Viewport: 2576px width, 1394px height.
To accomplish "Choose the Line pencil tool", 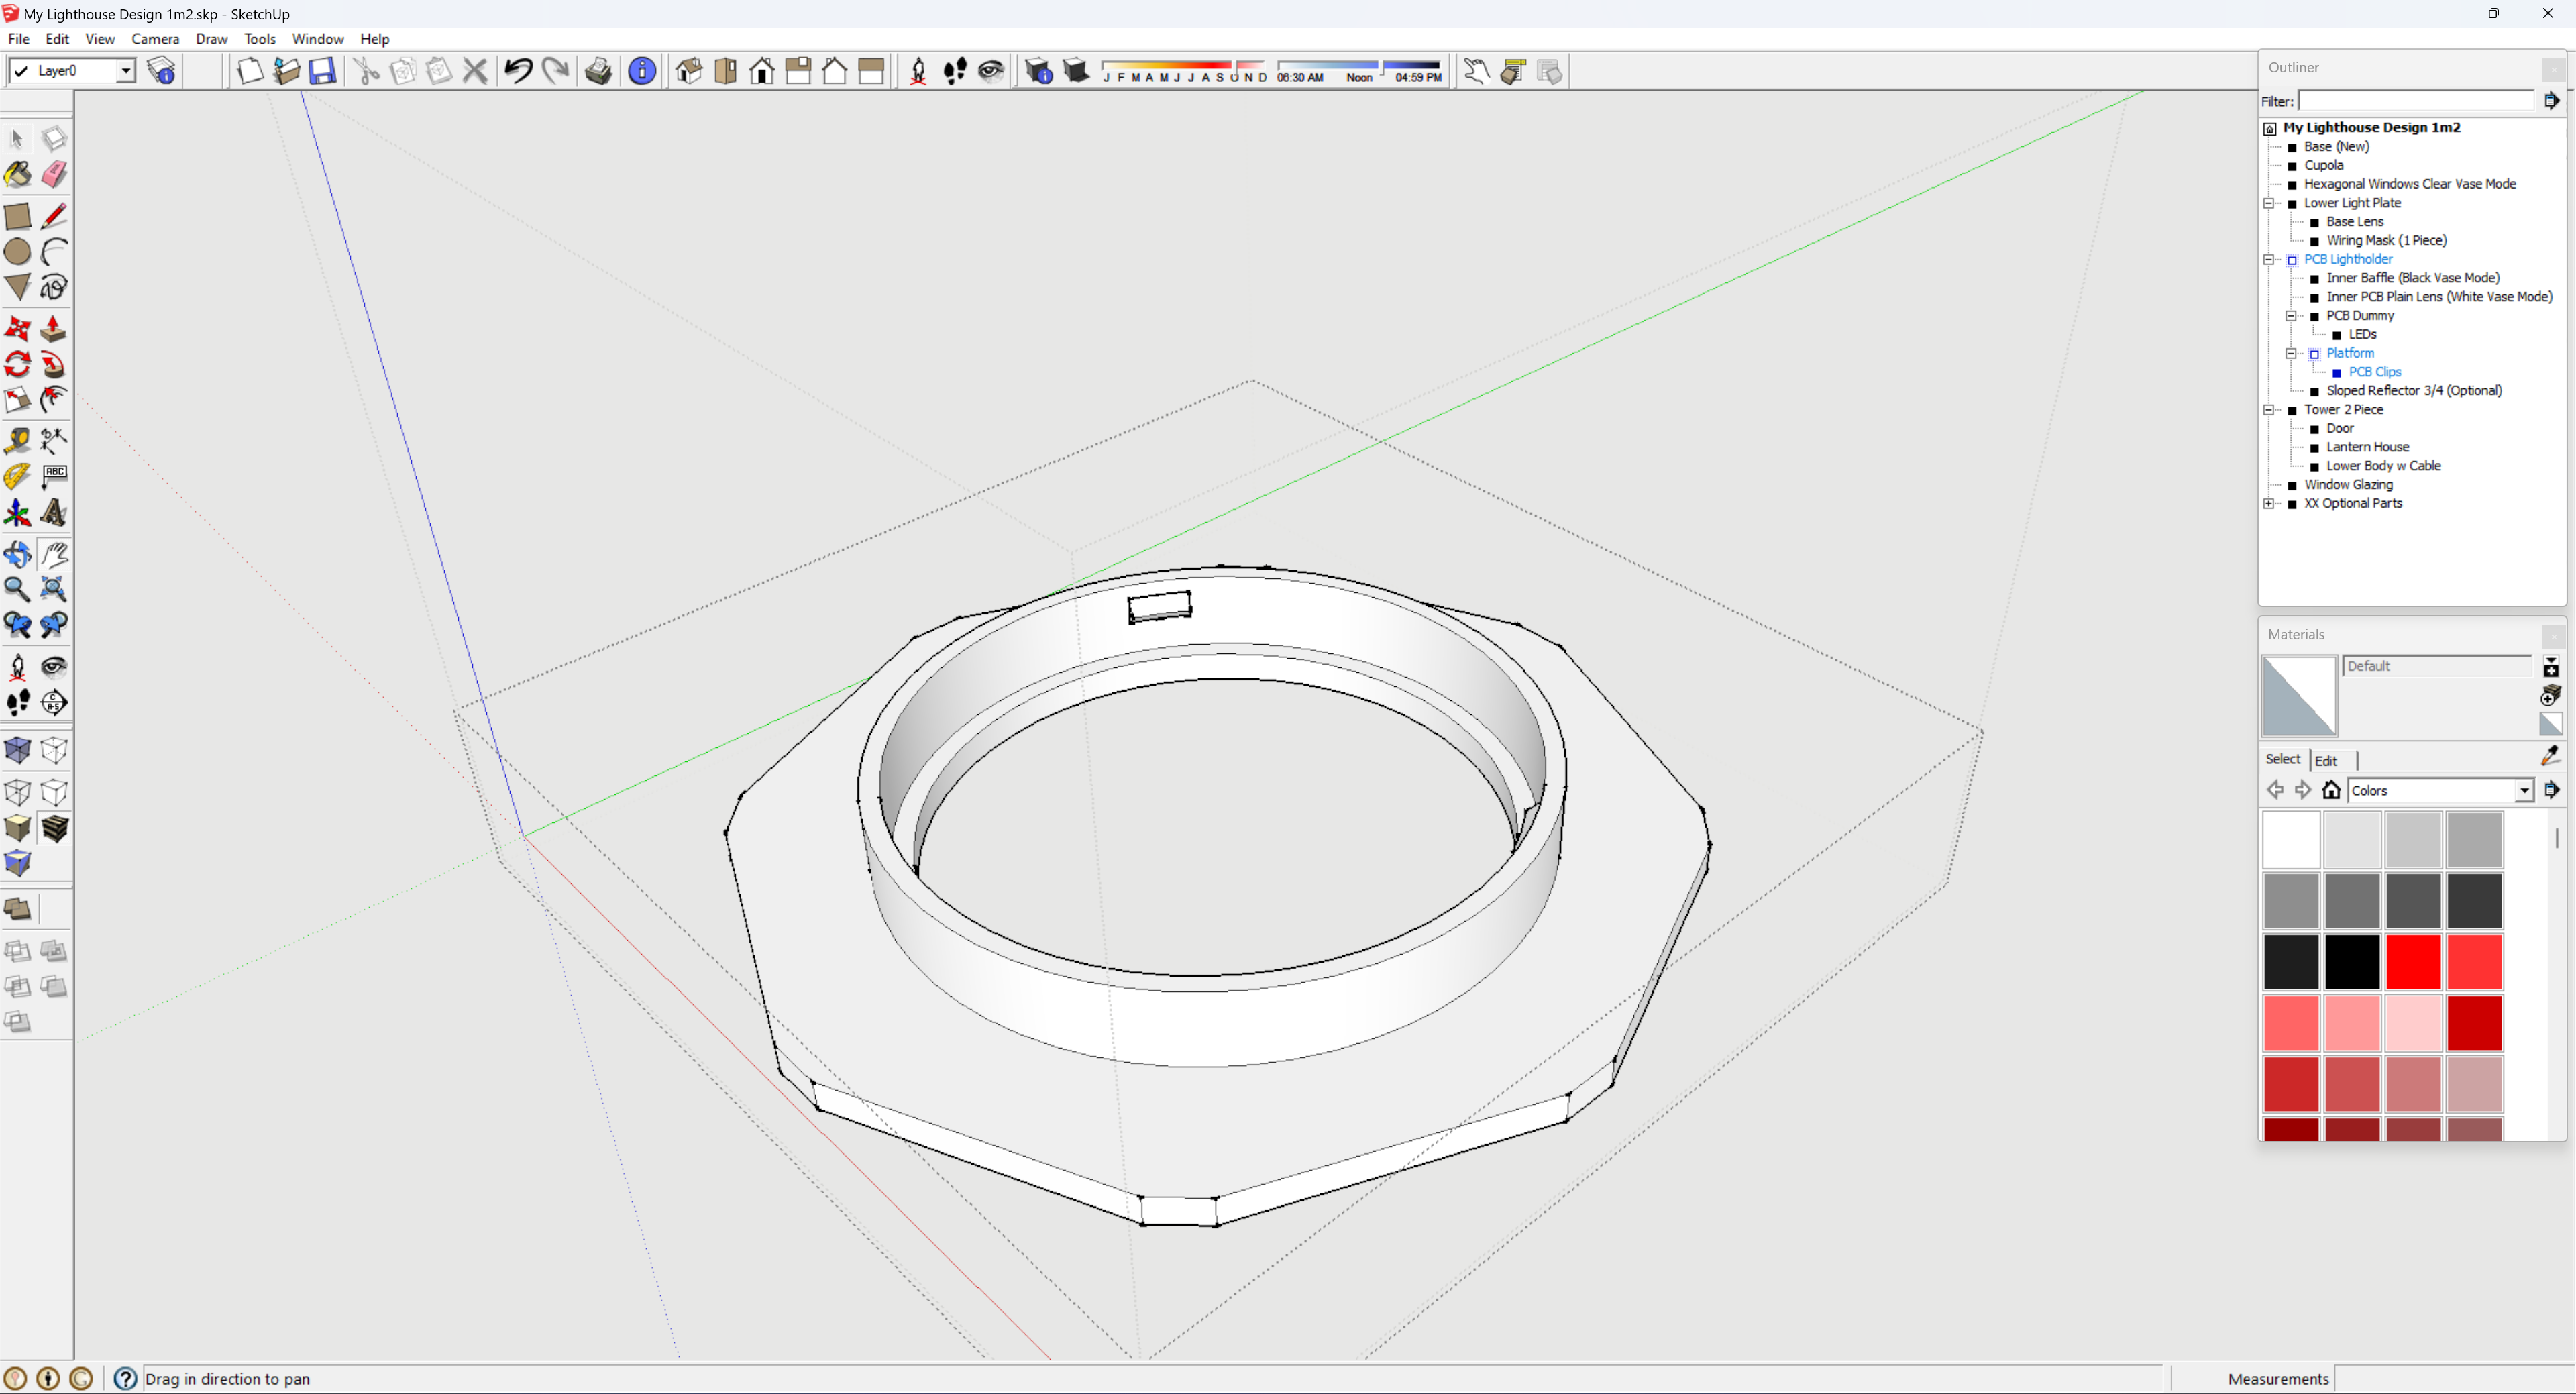I will click(x=54, y=216).
